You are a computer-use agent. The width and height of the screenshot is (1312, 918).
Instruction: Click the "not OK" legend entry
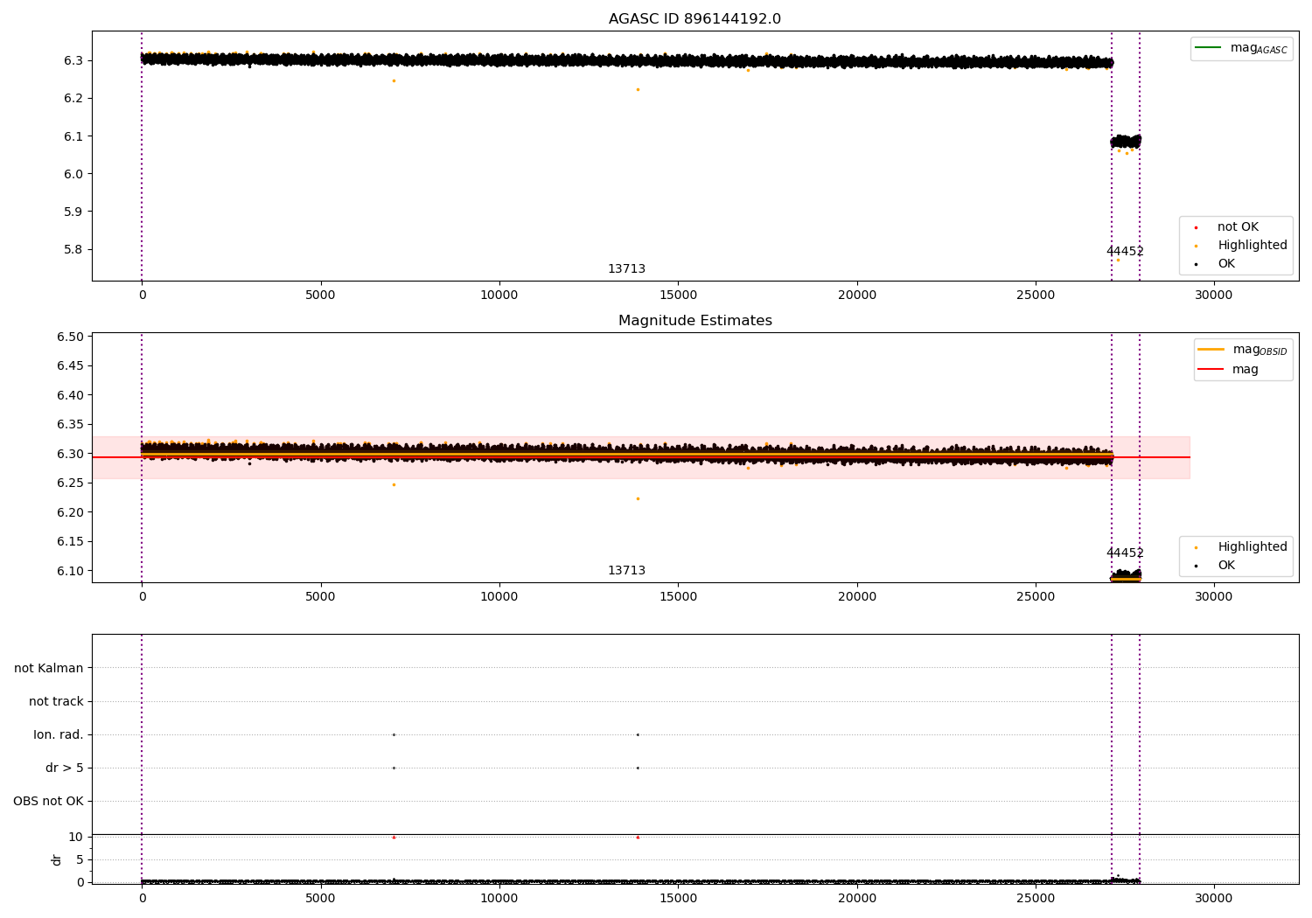click(x=1238, y=227)
